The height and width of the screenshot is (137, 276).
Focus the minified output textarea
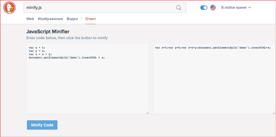pyautogui.click(x=214, y=79)
